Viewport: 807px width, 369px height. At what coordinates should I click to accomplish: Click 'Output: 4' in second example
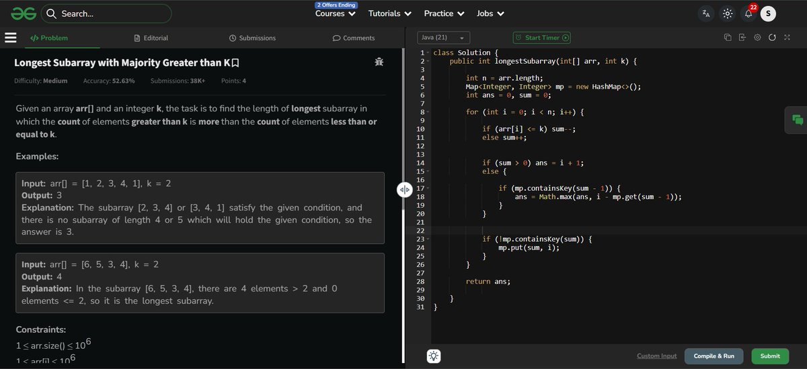42,277
